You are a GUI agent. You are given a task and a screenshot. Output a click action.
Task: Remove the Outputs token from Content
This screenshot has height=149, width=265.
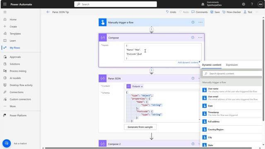coord(142,87)
